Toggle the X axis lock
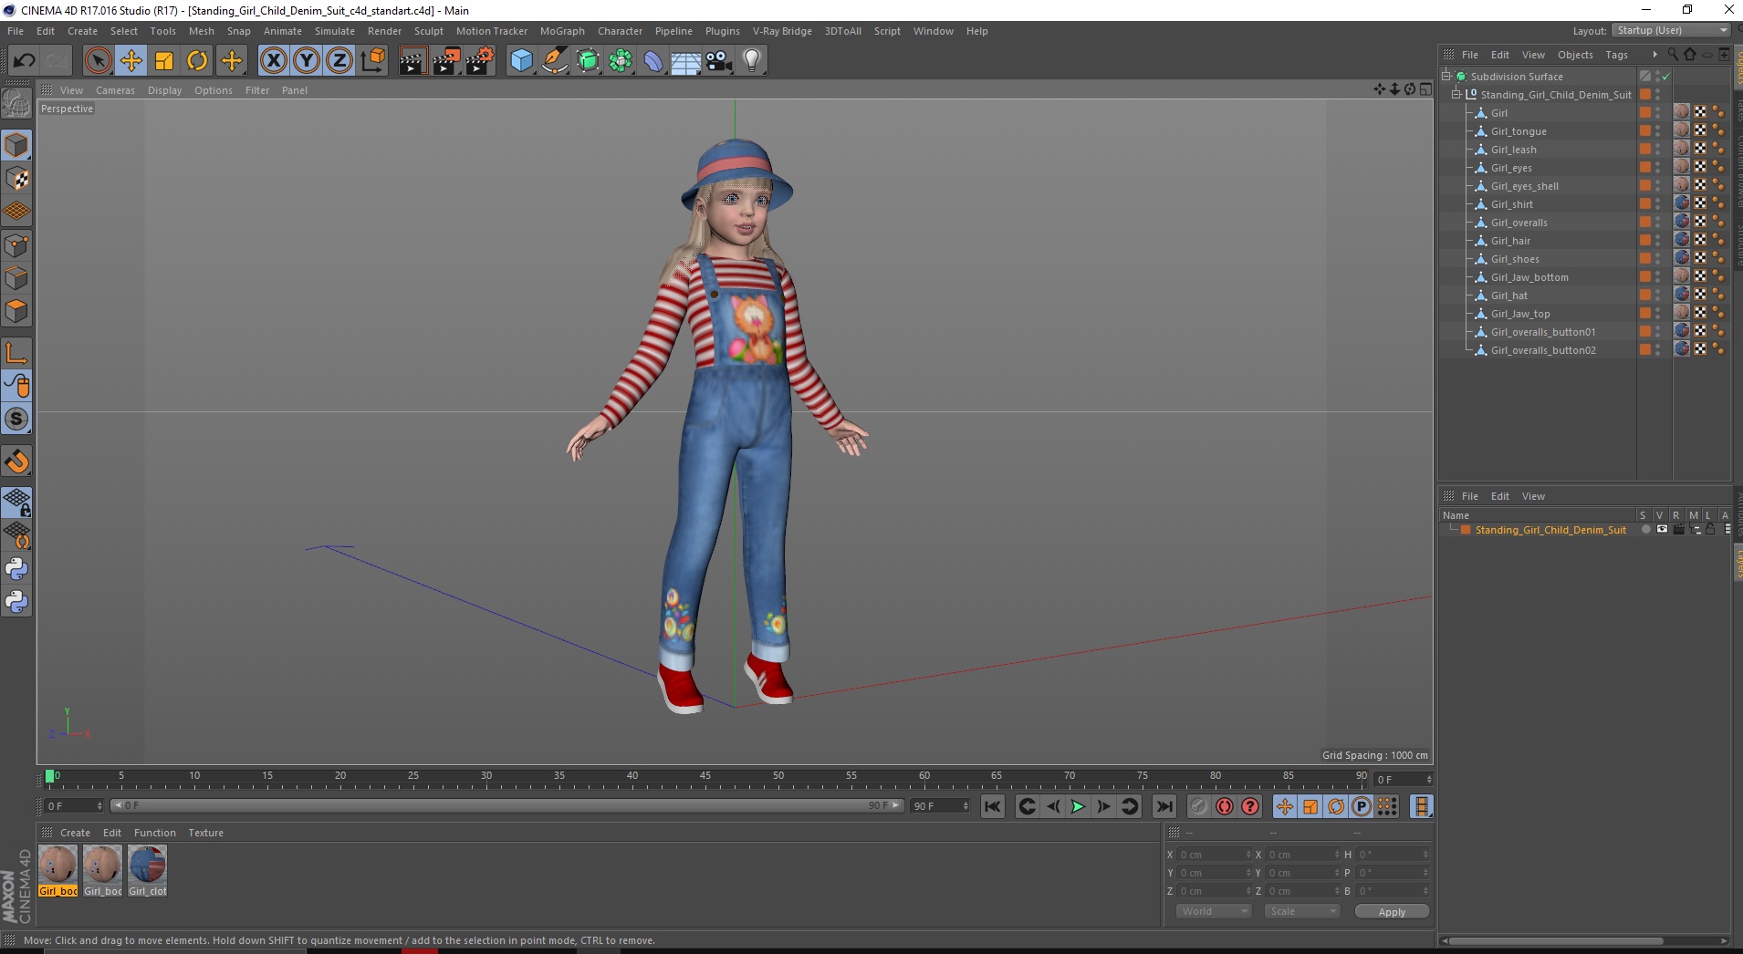Image resolution: width=1743 pixels, height=954 pixels. coord(274,61)
